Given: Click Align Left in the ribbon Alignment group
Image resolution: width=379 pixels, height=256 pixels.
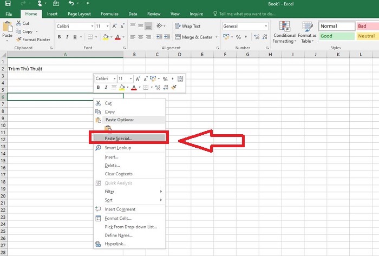Looking at the screenshot, I should (x=133, y=37).
